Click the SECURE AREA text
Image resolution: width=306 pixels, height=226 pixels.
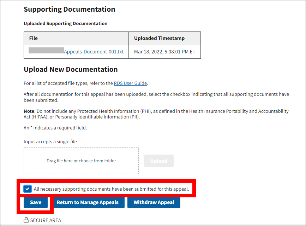coord(46,220)
